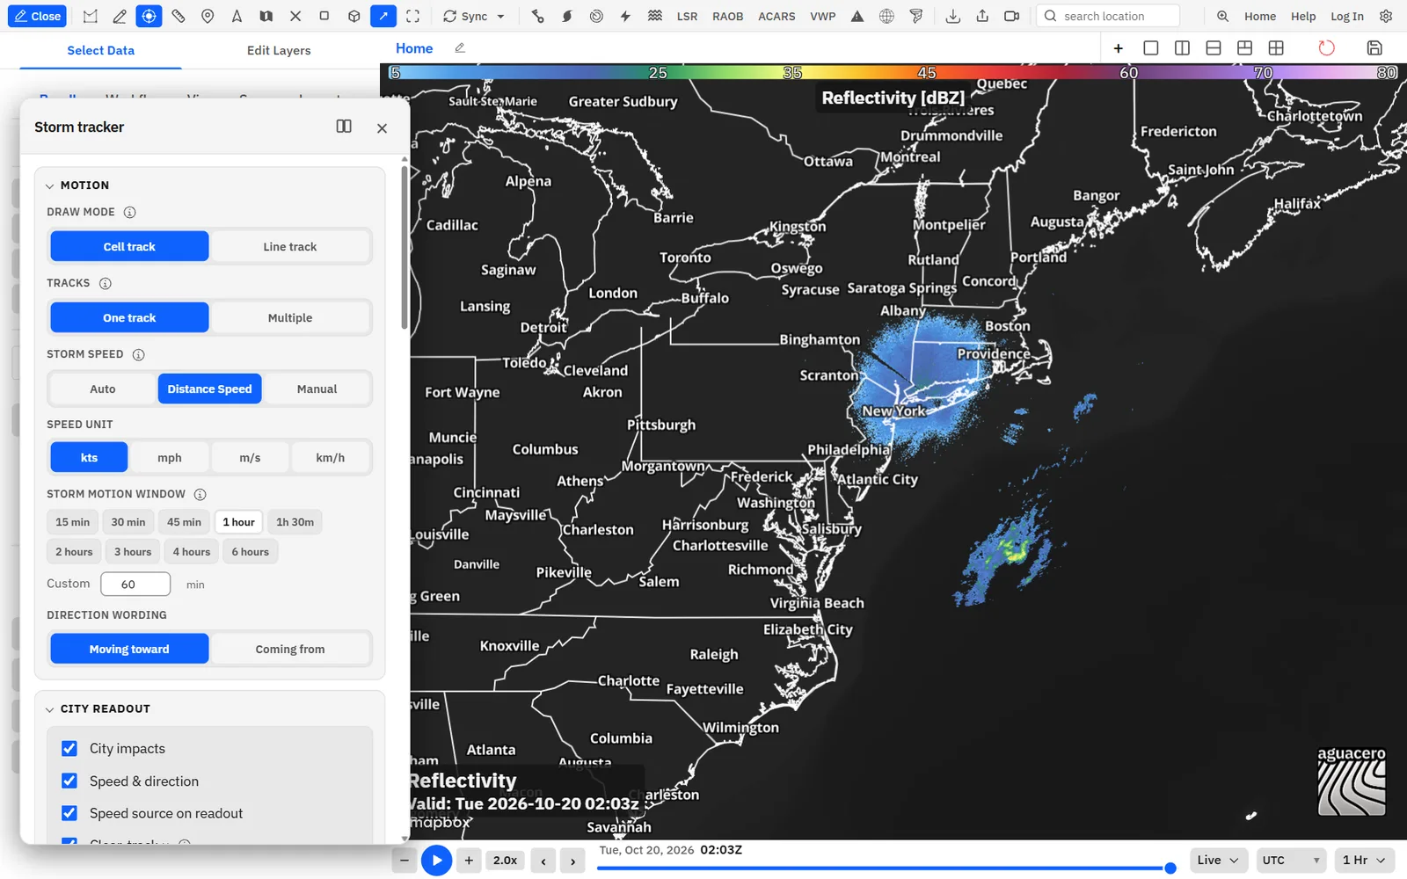Select the ruler measure tool icon

179,16
